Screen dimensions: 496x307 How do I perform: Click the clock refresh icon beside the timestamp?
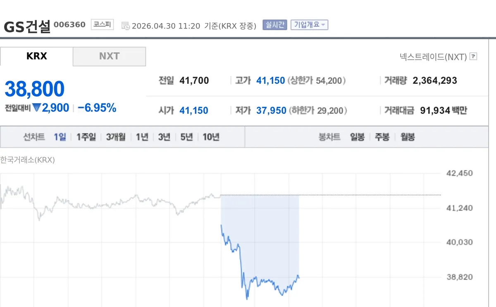click(x=126, y=25)
